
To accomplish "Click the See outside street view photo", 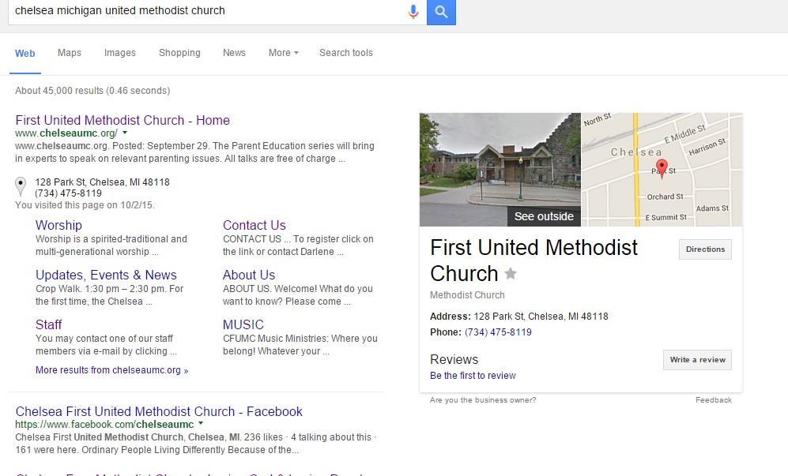I will 500,170.
